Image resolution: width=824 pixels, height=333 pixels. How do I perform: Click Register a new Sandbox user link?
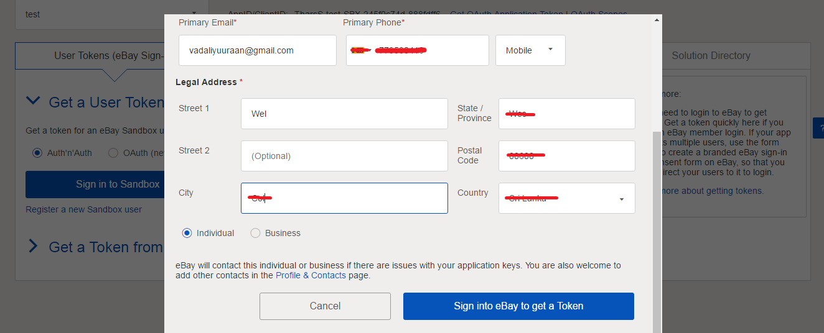83,209
